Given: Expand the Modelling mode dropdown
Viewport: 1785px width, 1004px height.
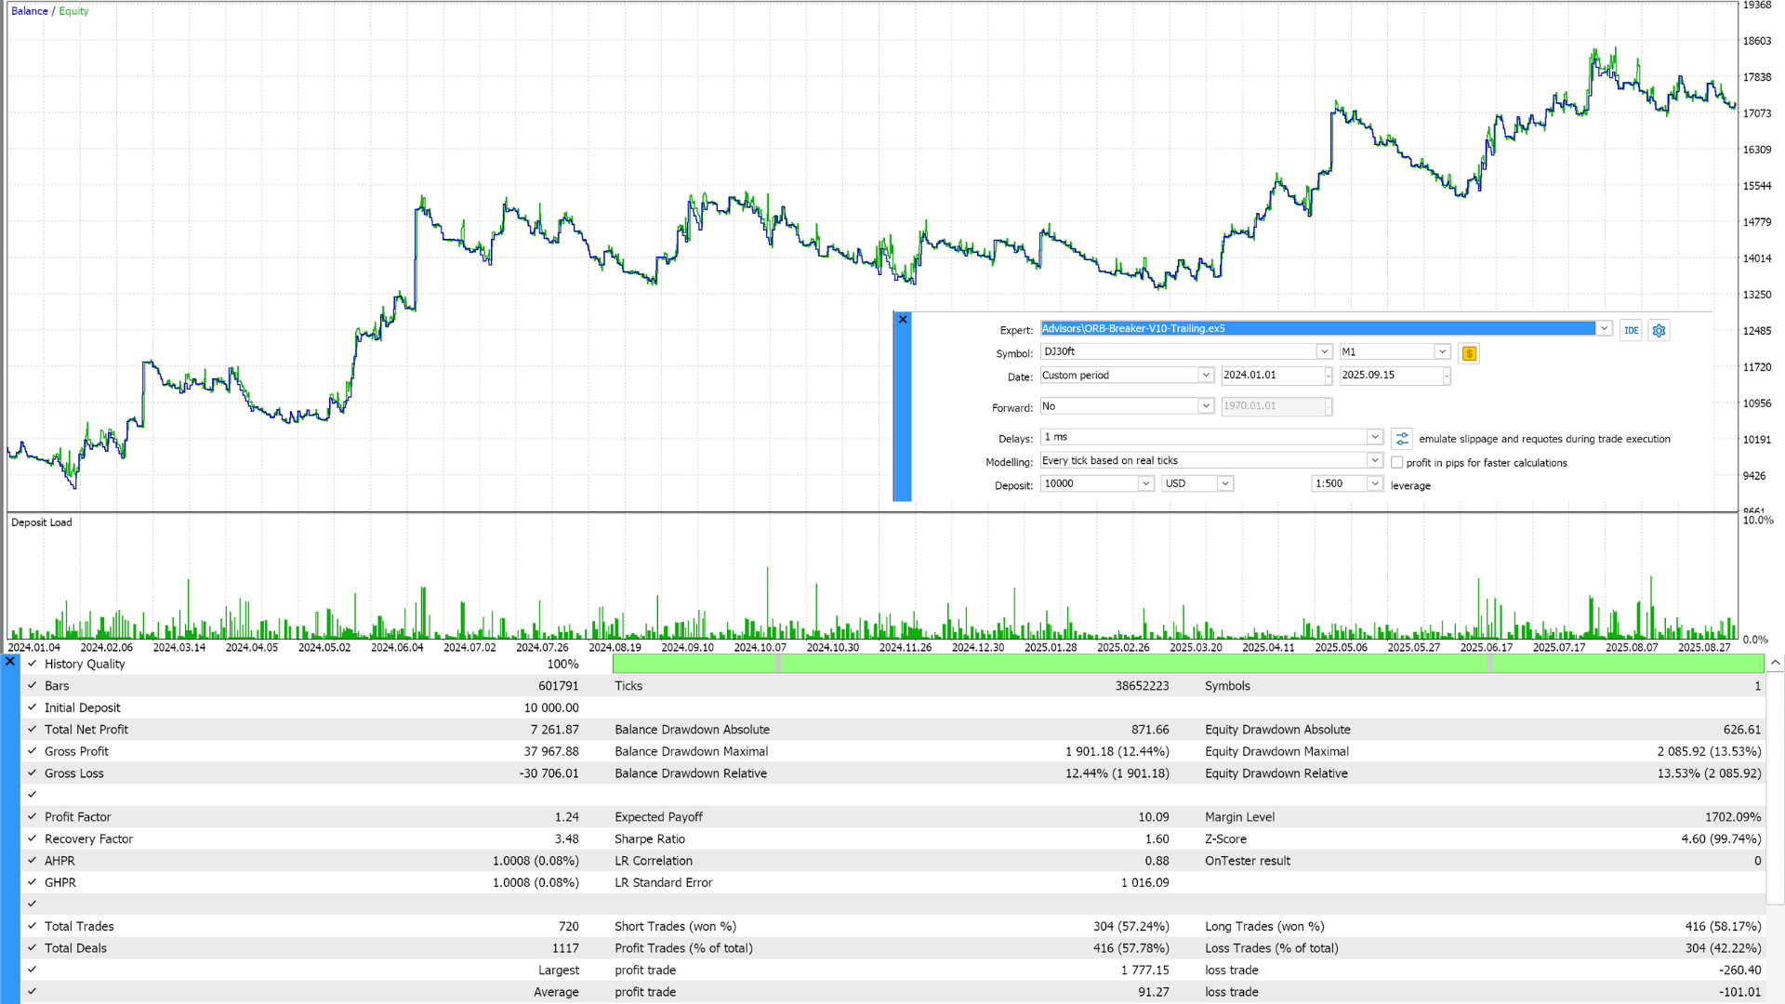Looking at the screenshot, I should point(1374,460).
